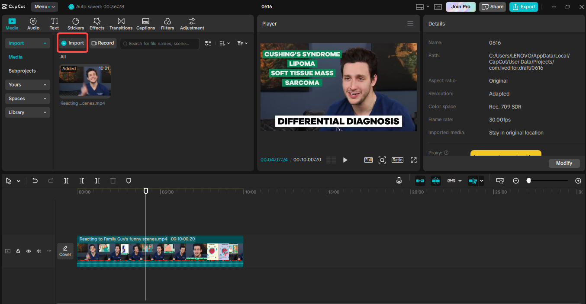Select the Stickers panel icon
The width and height of the screenshot is (586, 304).
click(x=75, y=23)
